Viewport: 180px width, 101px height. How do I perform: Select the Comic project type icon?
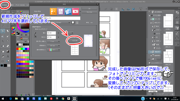61,12
